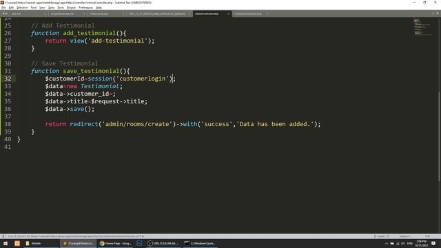This screenshot has height=248, width=441.
Task: Open the volume tray icon
Action: coord(402,243)
